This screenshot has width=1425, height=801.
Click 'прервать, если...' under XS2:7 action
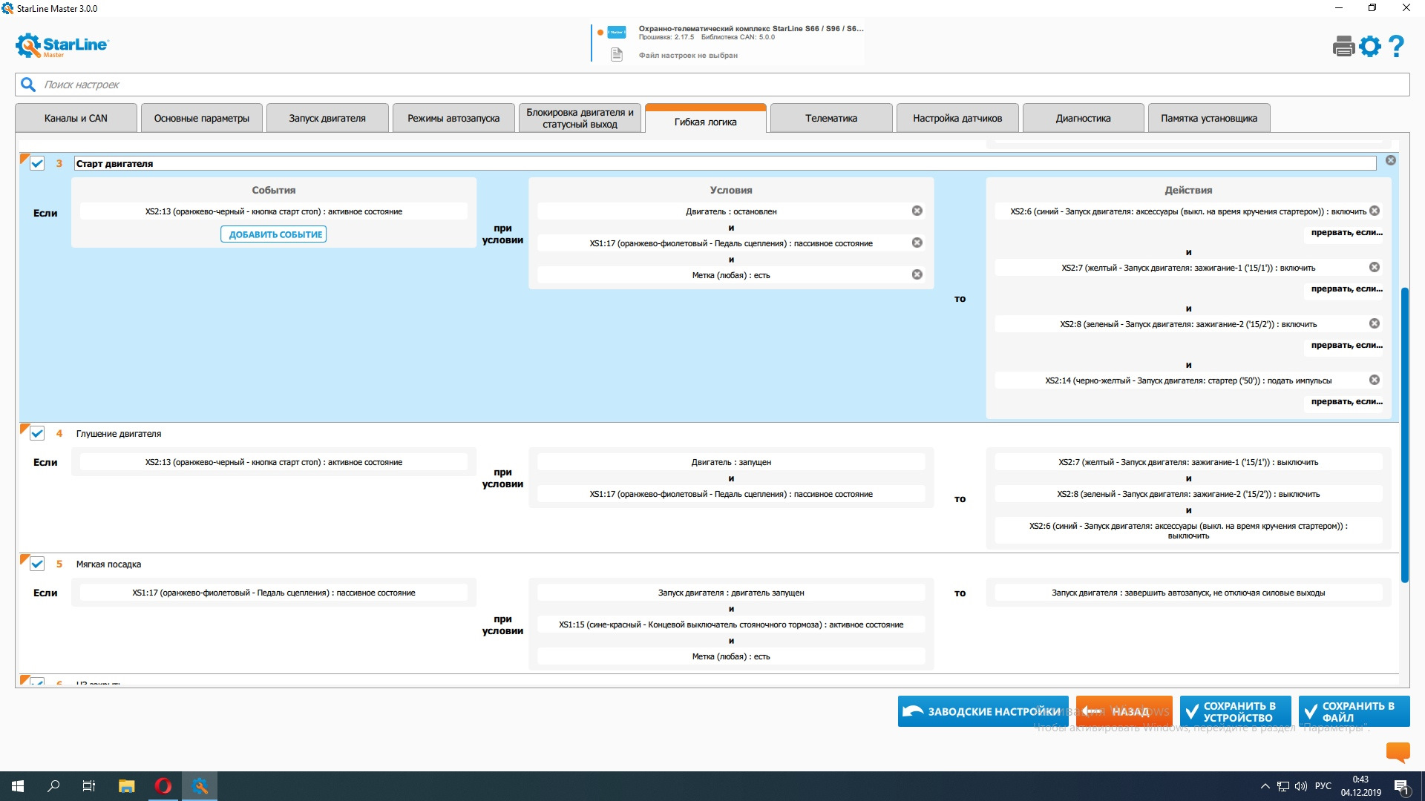point(1346,289)
